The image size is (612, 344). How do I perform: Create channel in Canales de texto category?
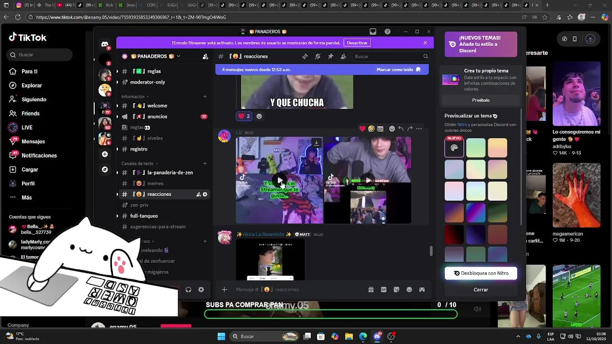point(205,163)
